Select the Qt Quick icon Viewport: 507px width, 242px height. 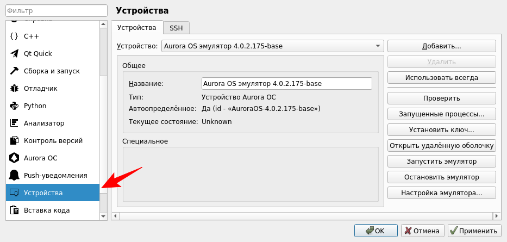click(x=14, y=54)
